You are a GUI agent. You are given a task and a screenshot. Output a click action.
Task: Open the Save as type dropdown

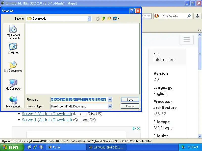pyautogui.click(x=110, y=106)
